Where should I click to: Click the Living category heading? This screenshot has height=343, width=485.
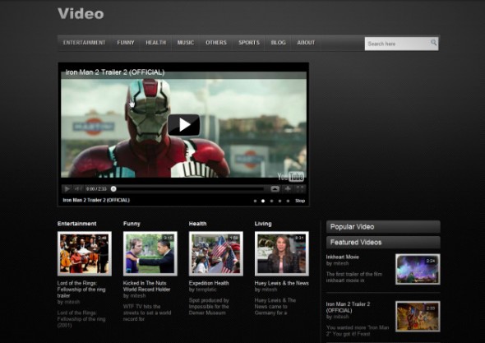(263, 224)
